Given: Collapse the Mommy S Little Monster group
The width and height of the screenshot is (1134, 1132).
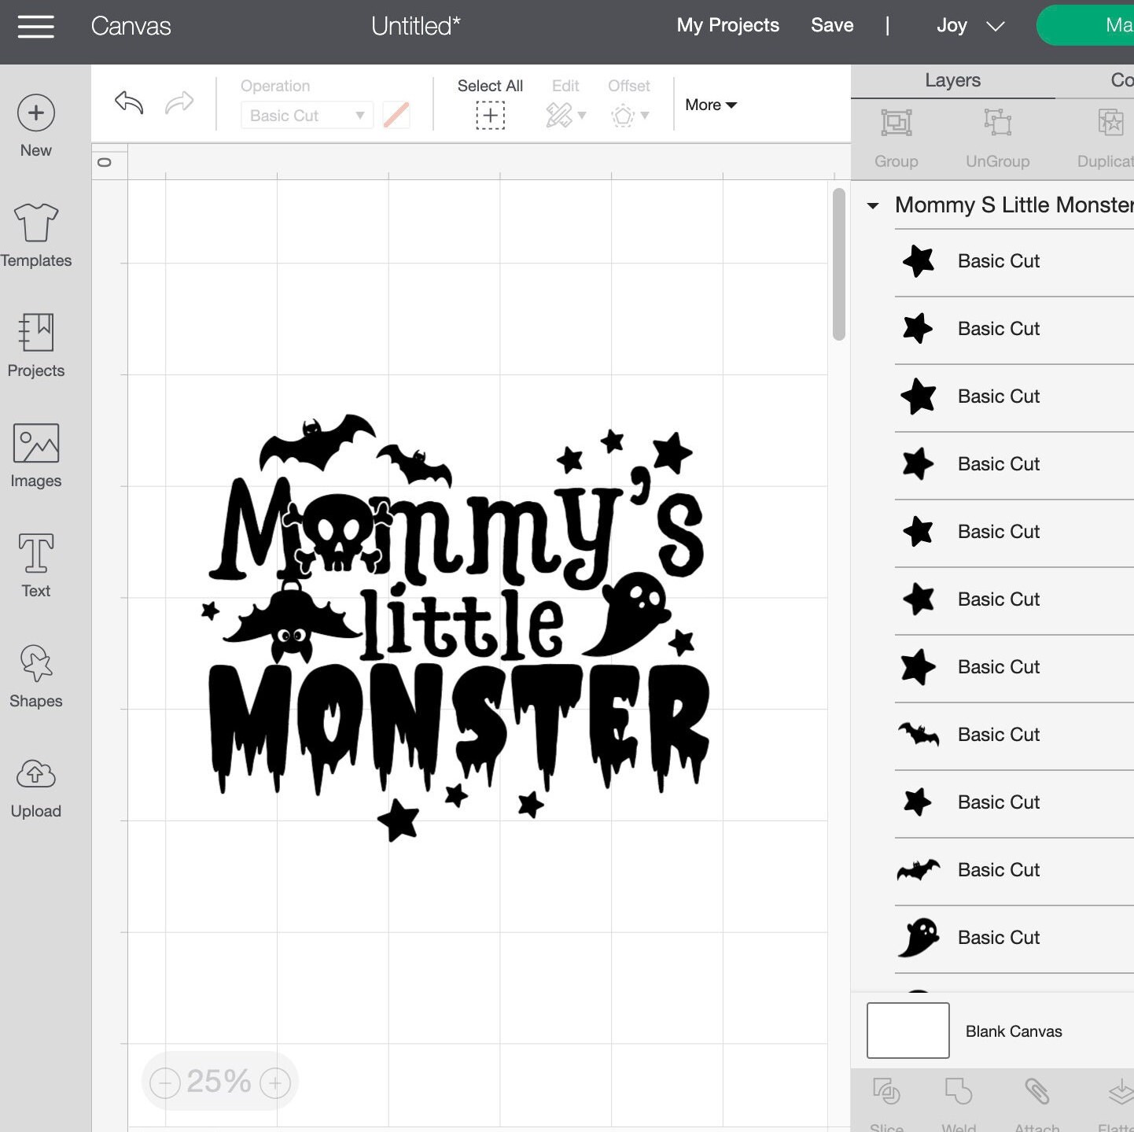Looking at the screenshot, I should 873,205.
